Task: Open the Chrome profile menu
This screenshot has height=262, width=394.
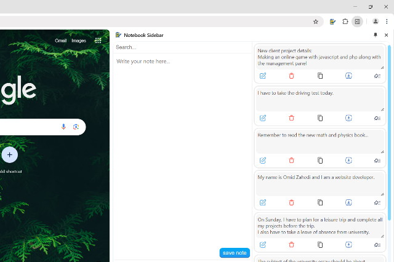Action: coord(376,22)
